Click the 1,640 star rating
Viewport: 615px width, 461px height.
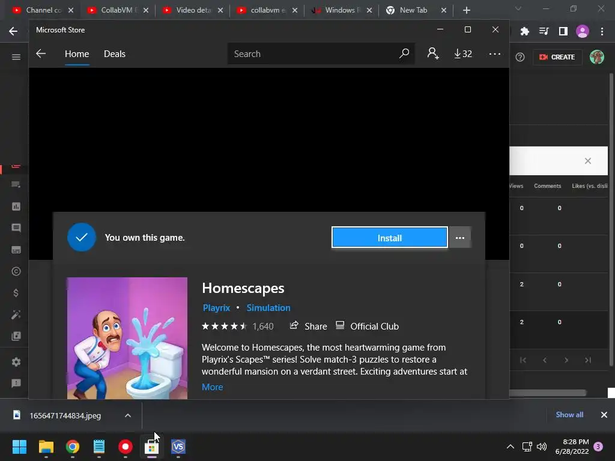point(237,326)
